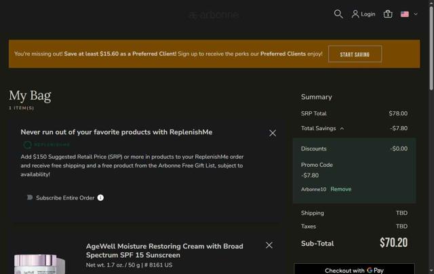Remove AgeWell Moisture Restoring Cream item
Image resolution: width=434 pixels, height=274 pixels.
[269, 246]
